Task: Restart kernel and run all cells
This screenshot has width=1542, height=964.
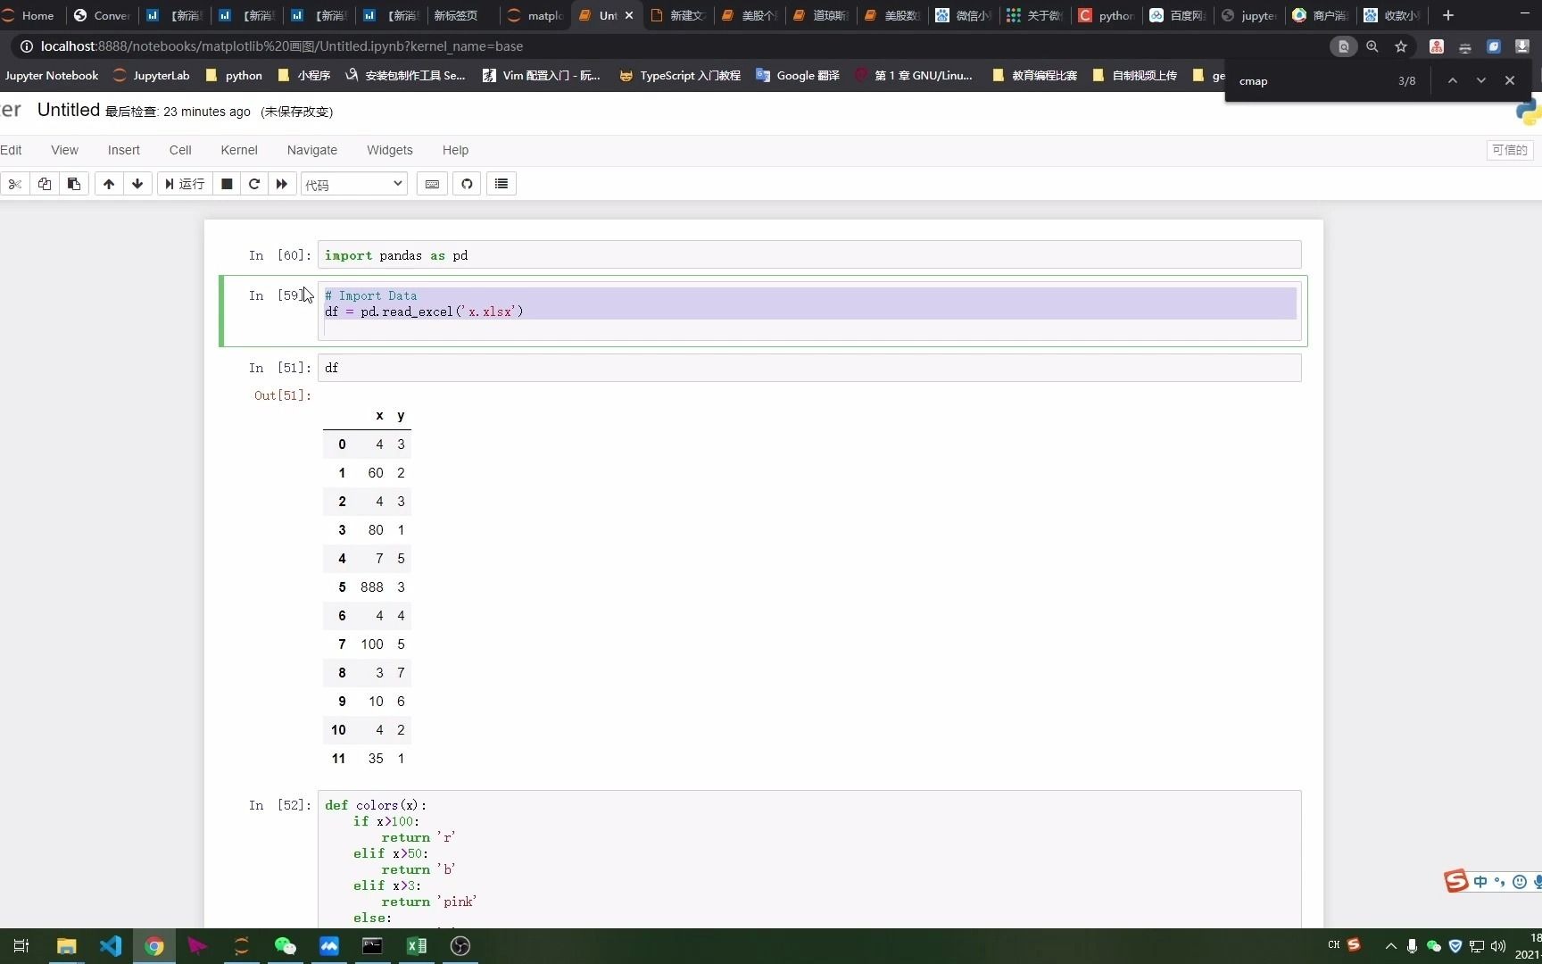Action: pyautogui.click(x=282, y=184)
